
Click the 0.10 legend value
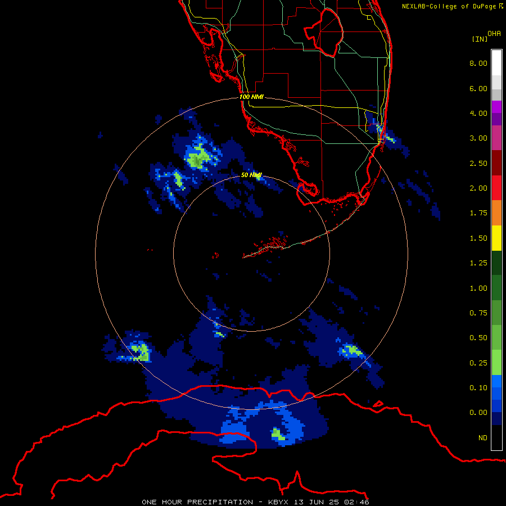coord(478,388)
